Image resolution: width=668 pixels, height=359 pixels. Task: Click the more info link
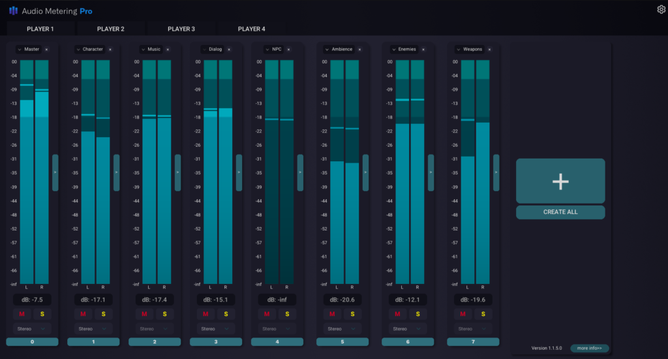(x=590, y=348)
